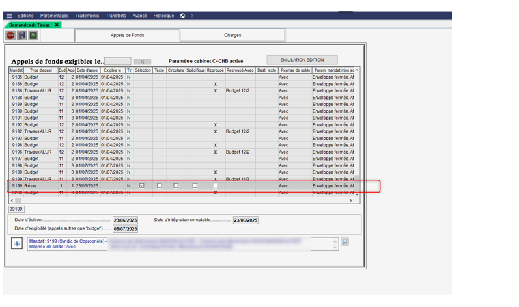Close the Demandes de Tirage tab
The image size is (519, 307).
[57, 25]
